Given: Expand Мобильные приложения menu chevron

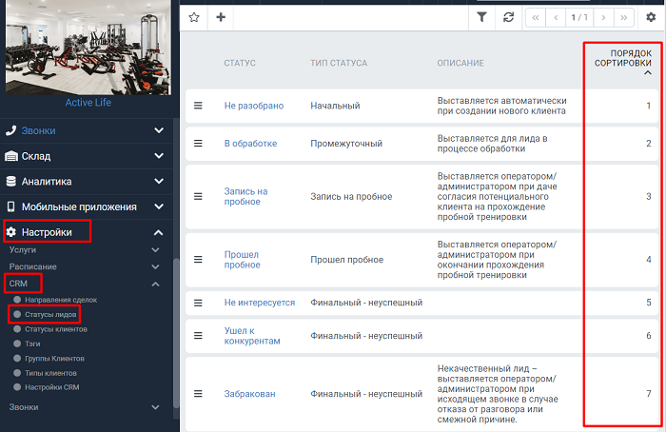Looking at the screenshot, I should (159, 206).
